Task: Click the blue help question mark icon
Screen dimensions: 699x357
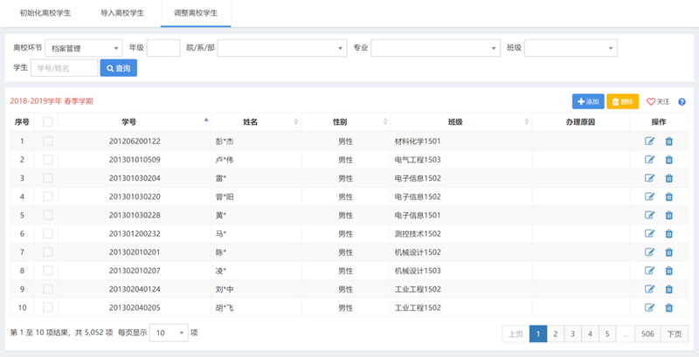Action: [682, 102]
